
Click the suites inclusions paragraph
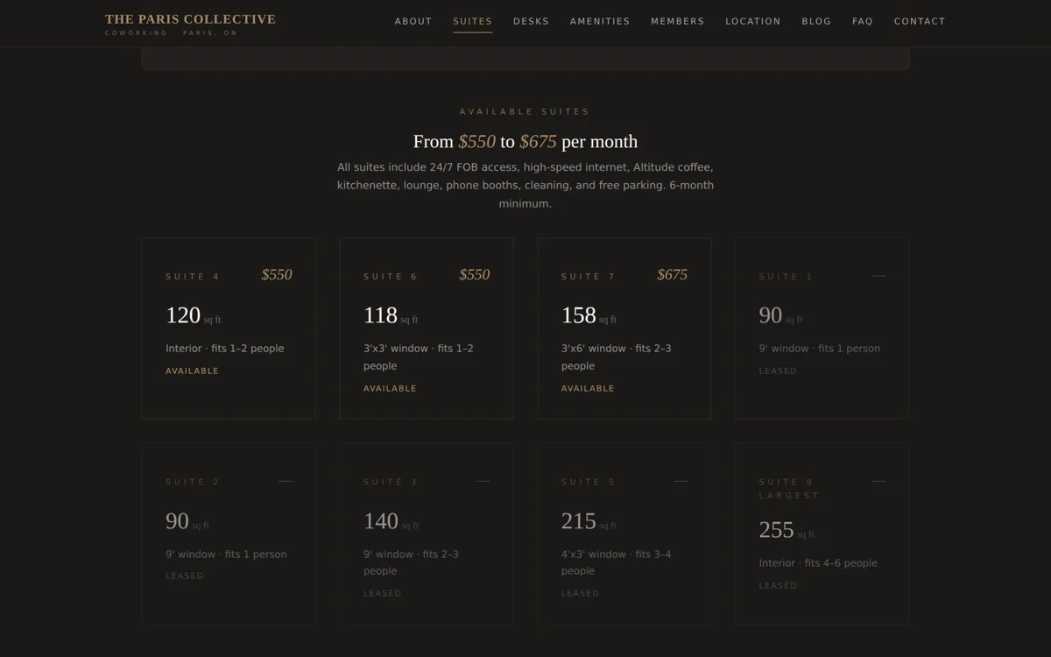525,186
